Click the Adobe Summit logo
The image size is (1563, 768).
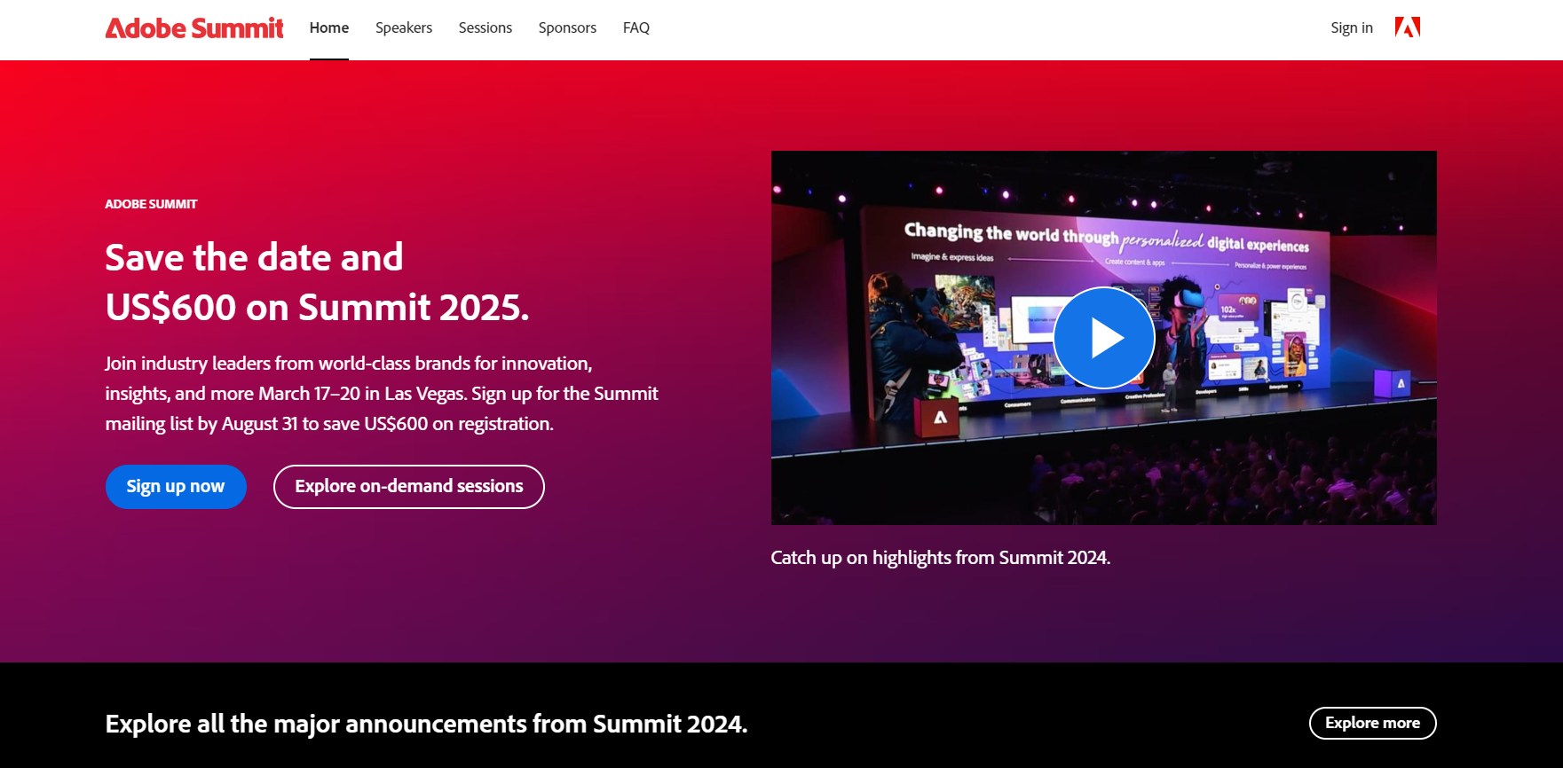click(x=194, y=28)
